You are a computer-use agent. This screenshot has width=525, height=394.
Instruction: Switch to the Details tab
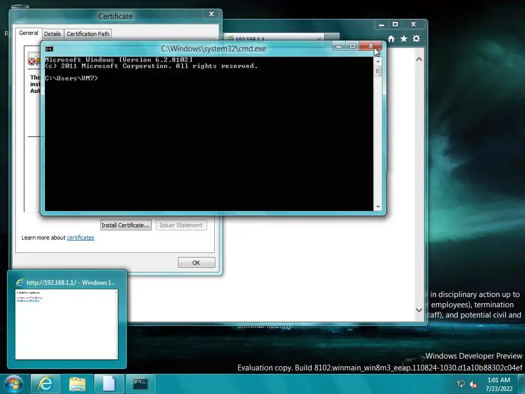(52, 34)
